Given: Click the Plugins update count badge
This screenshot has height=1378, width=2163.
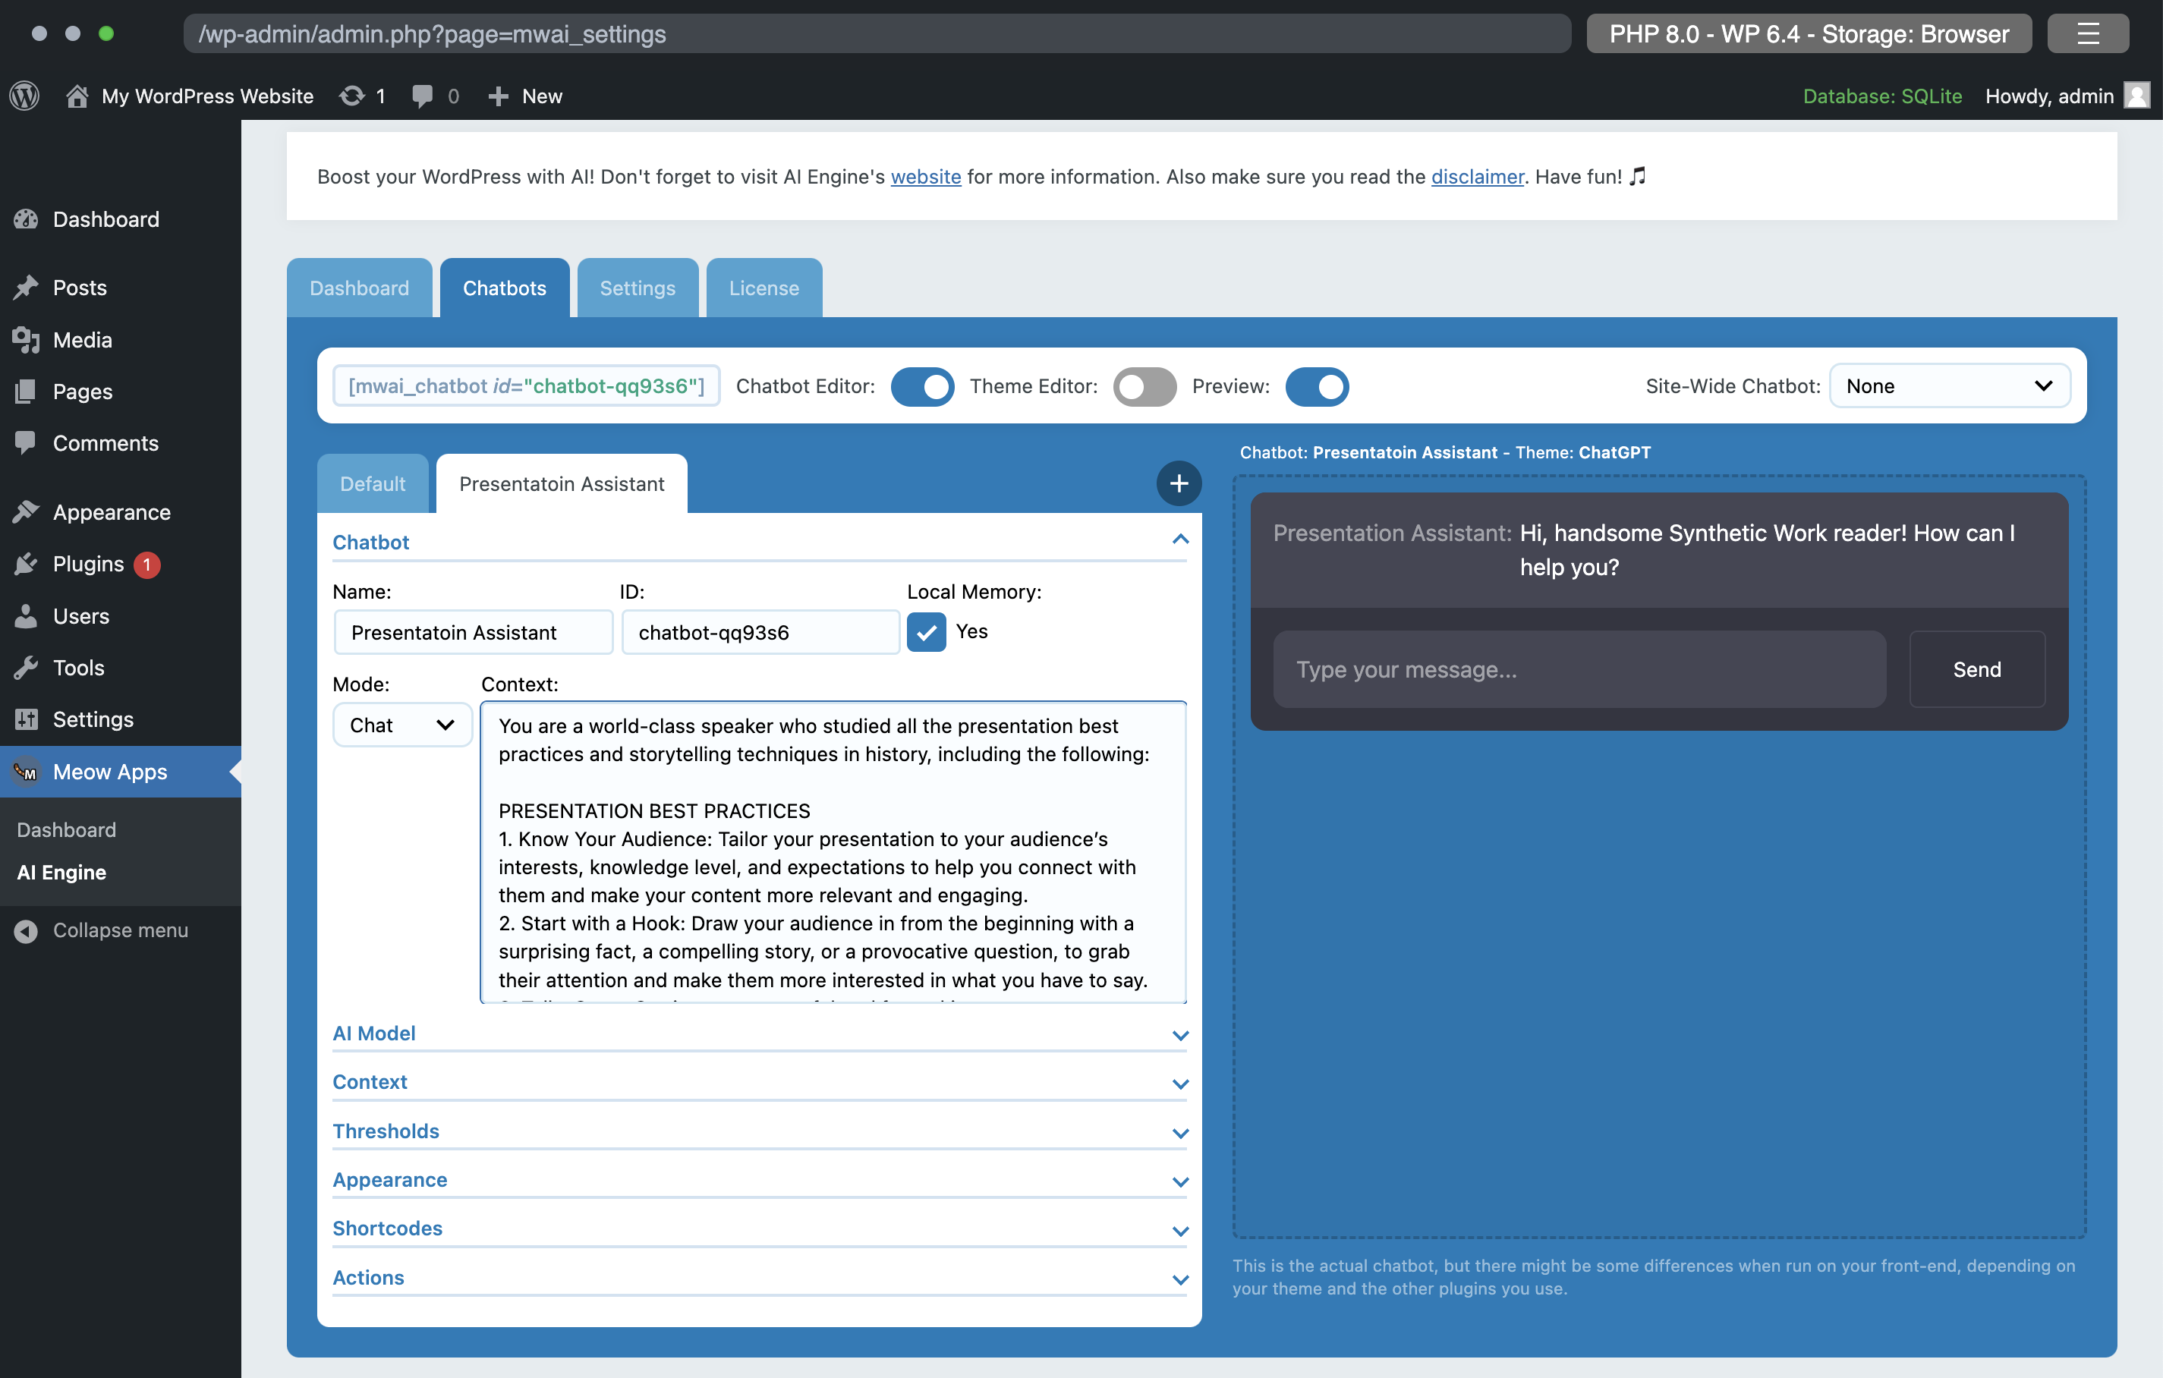Looking at the screenshot, I should click(146, 564).
